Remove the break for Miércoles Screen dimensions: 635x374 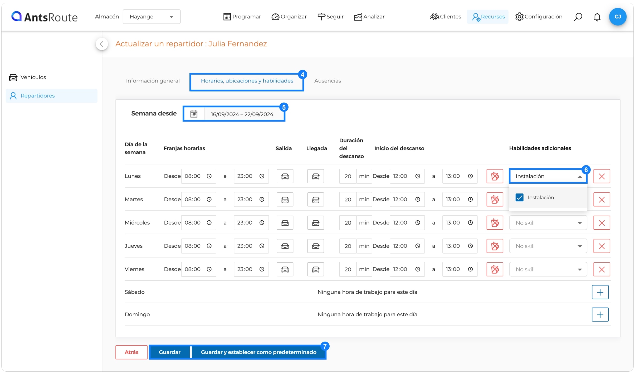point(495,223)
